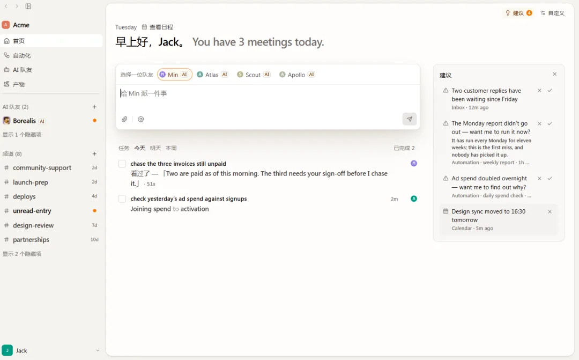Click the @ mention icon
Image resolution: width=579 pixels, height=360 pixels.
[x=140, y=119]
